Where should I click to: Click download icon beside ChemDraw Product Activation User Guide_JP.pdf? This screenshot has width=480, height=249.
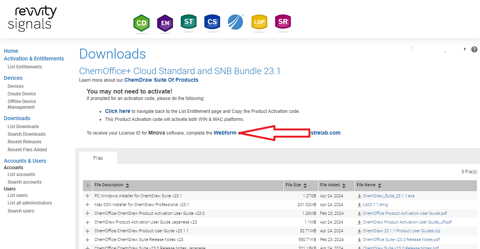359,222
